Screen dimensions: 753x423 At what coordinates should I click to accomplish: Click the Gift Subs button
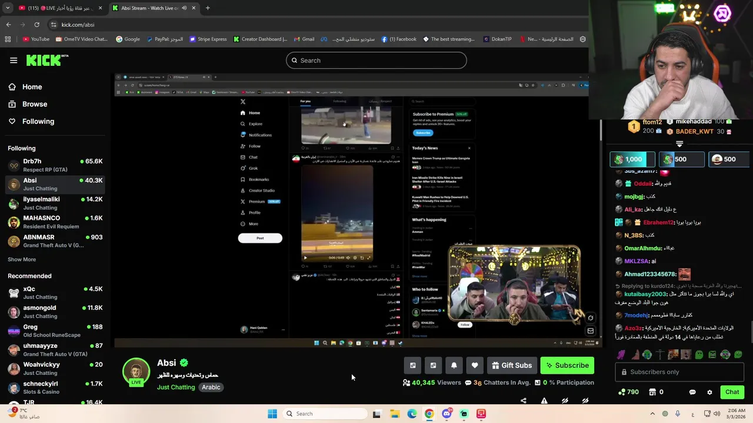point(512,365)
